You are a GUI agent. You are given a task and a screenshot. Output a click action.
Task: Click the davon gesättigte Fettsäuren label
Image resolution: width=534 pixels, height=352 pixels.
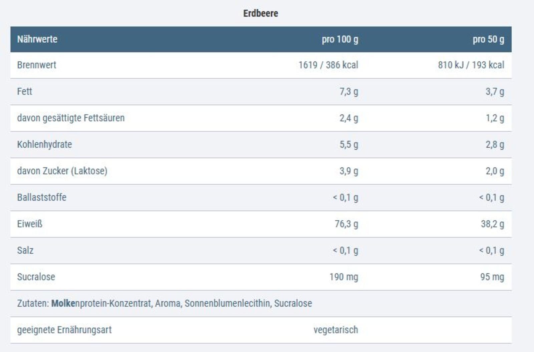[x=71, y=118]
